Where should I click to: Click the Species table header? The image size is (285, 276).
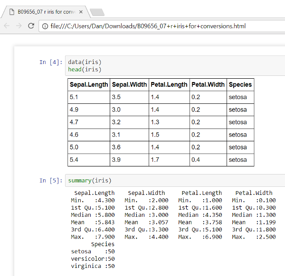[240, 84]
